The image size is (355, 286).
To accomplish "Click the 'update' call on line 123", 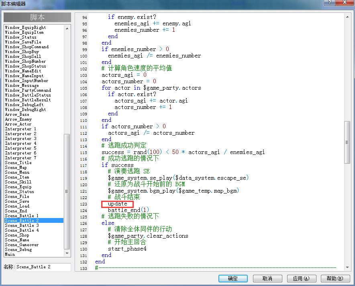I will click(118, 204).
